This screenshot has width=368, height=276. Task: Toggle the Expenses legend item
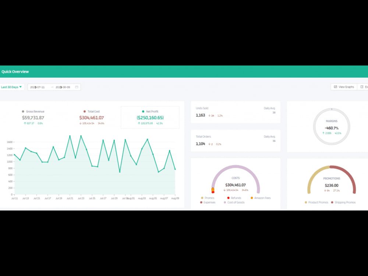click(208, 202)
